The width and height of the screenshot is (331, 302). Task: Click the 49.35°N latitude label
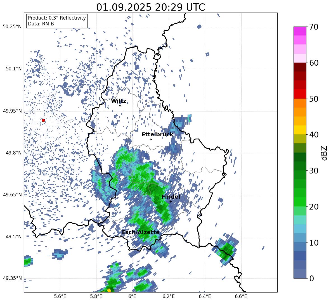point(12,278)
